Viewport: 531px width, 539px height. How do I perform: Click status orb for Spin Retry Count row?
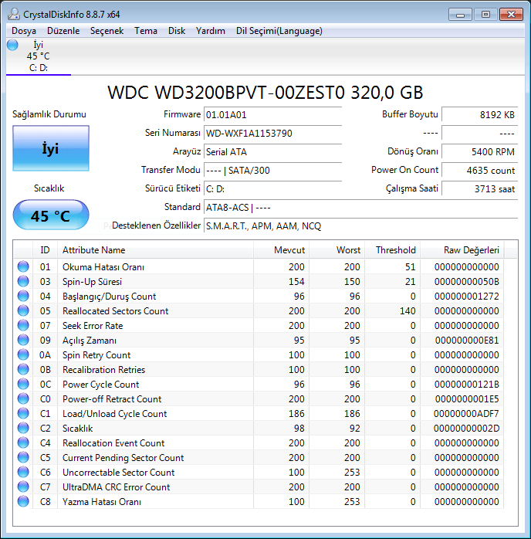pyautogui.click(x=23, y=354)
